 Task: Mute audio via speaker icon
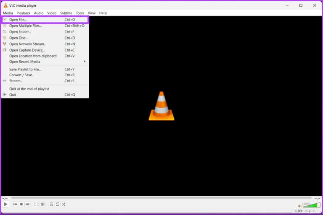click(299, 206)
